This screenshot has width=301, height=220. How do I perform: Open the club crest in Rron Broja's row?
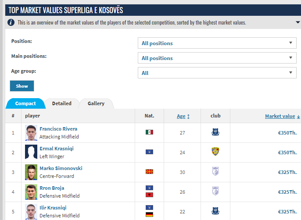(215, 191)
